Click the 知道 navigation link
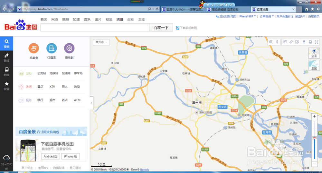322x173 pixels. click(76, 20)
